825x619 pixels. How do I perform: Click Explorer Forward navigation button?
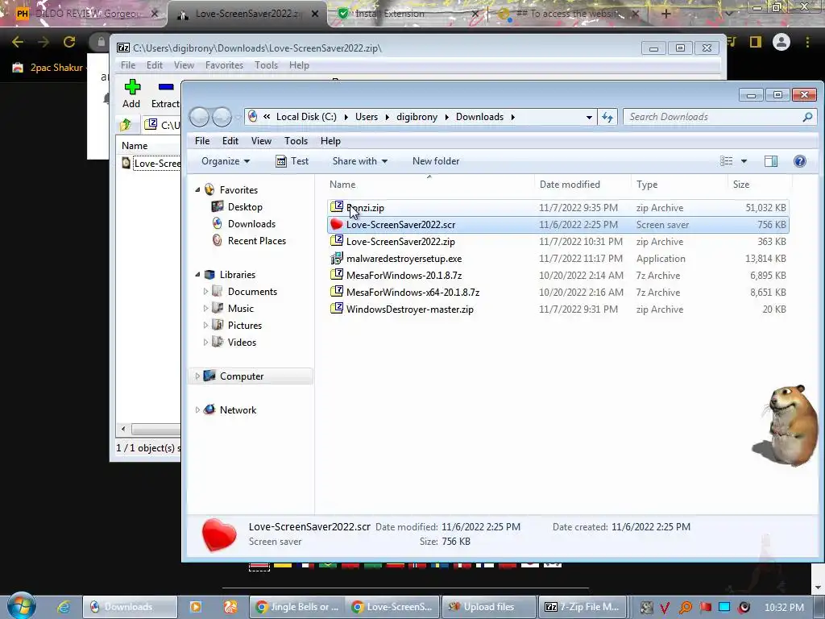[222, 117]
